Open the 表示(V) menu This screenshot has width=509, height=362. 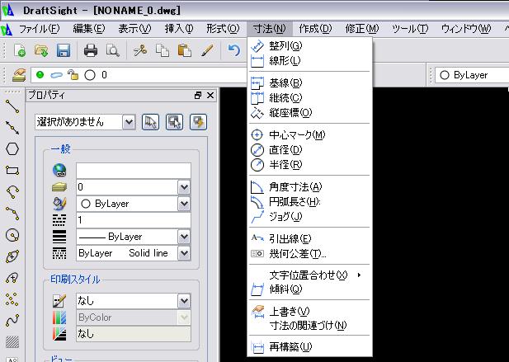click(134, 29)
